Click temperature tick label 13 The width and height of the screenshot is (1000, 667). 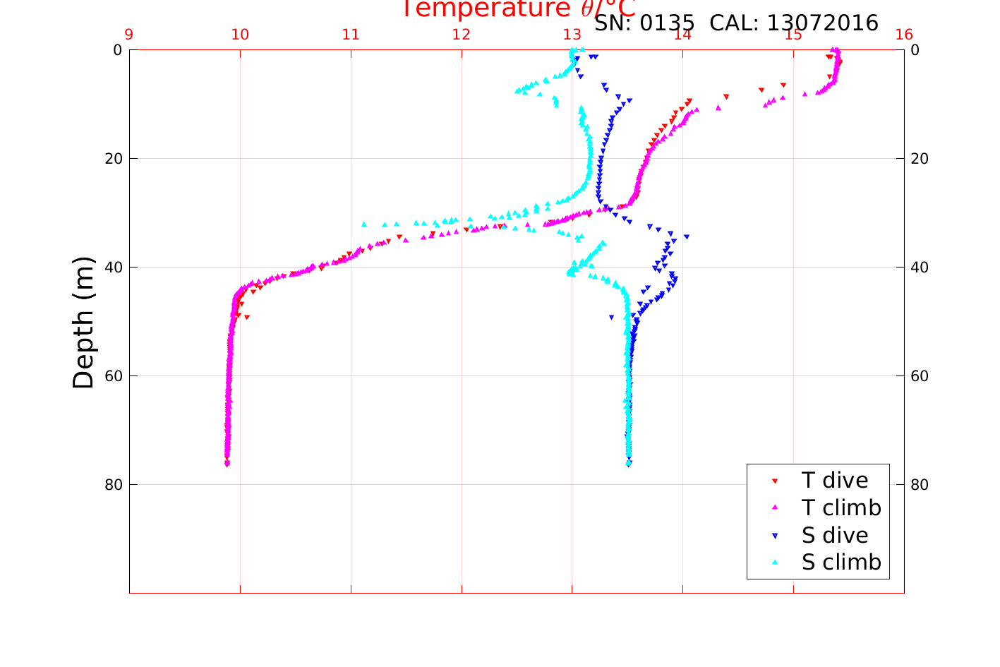click(572, 35)
